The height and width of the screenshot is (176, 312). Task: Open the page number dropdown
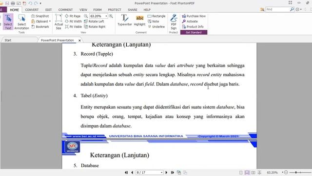(161, 173)
